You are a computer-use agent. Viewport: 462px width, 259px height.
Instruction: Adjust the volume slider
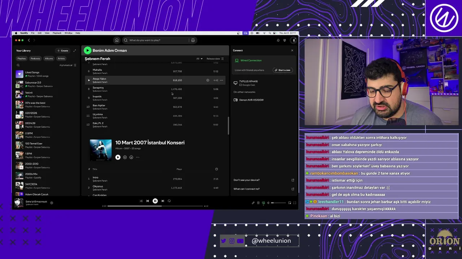point(278,203)
